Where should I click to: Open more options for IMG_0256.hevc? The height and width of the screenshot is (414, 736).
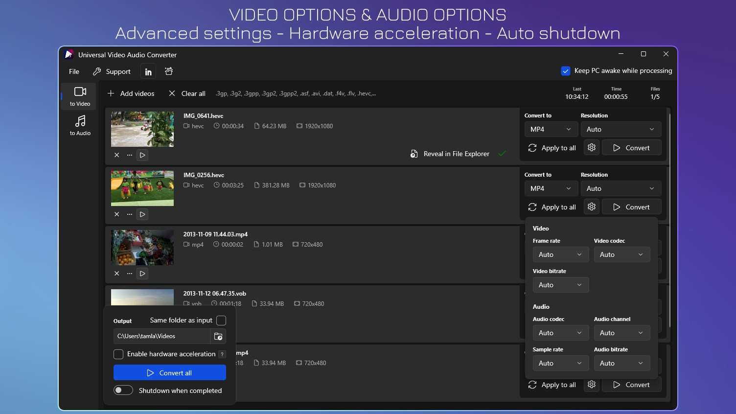(x=130, y=214)
